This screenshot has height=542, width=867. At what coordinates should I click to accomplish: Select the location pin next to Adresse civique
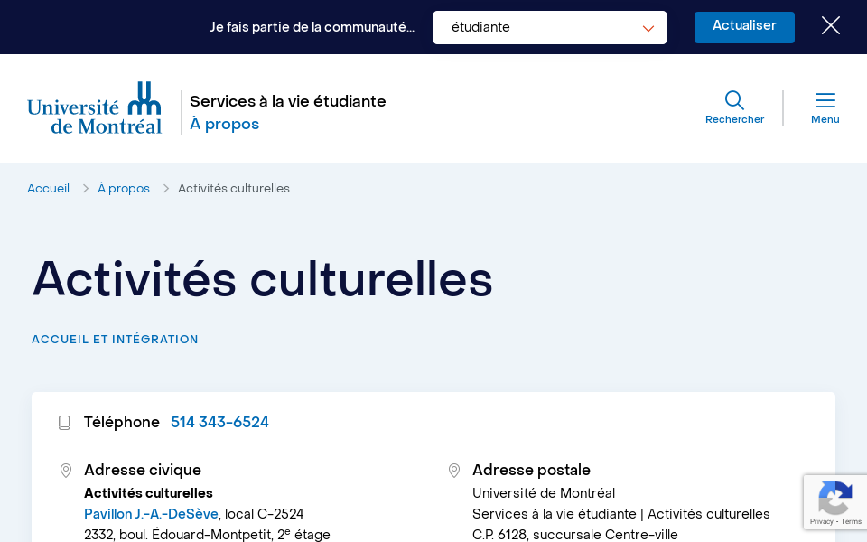pos(65,470)
